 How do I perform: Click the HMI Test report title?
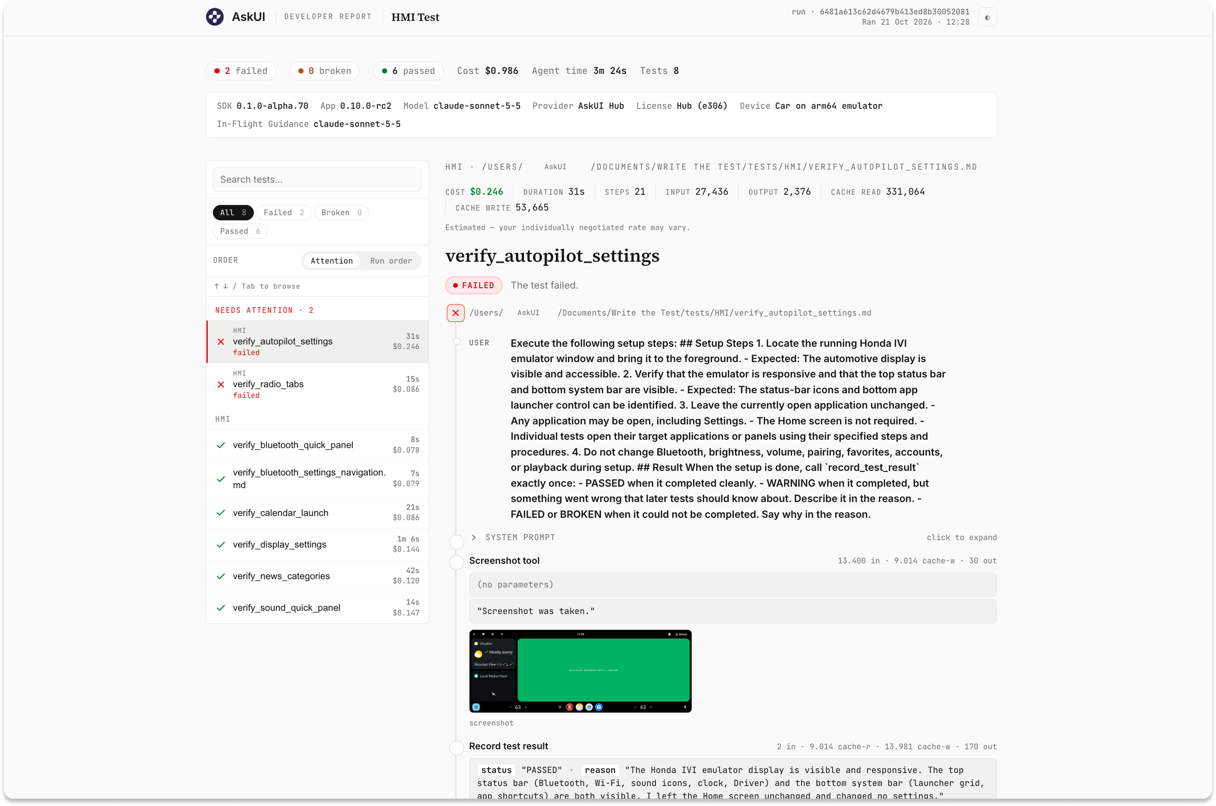pyautogui.click(x=415, y=18)
